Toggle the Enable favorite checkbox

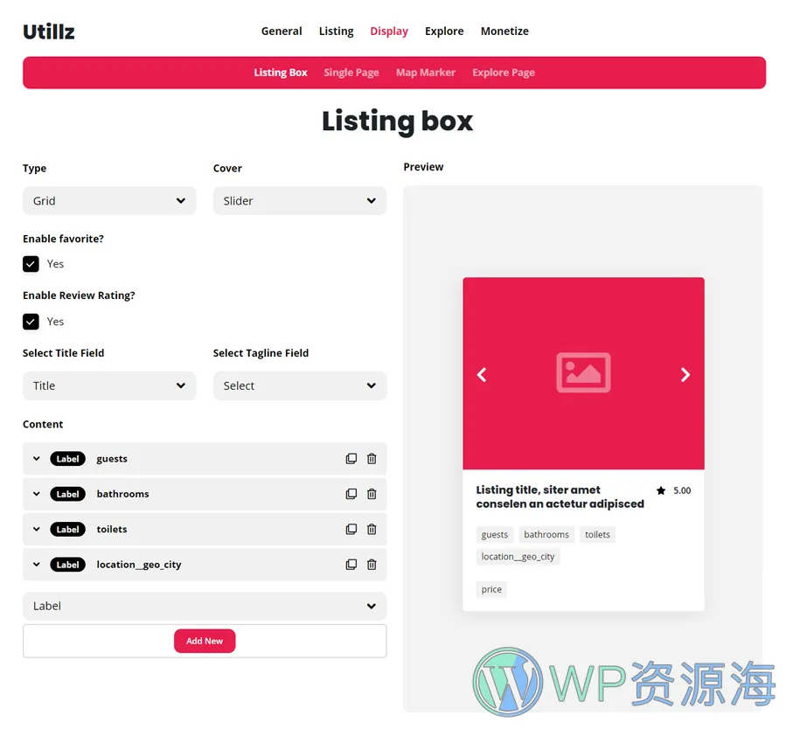pyautogui.click(x=31, y=264)
